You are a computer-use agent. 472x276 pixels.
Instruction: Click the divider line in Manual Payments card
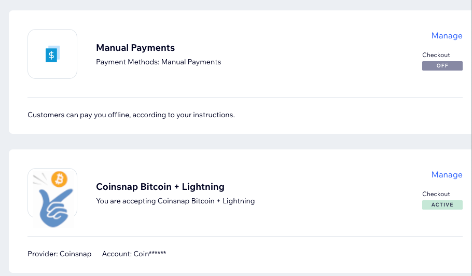(x=245, y=97)
